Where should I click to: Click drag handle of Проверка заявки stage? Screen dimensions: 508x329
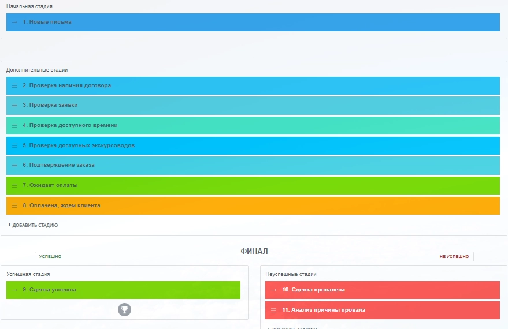click(15, 106)
